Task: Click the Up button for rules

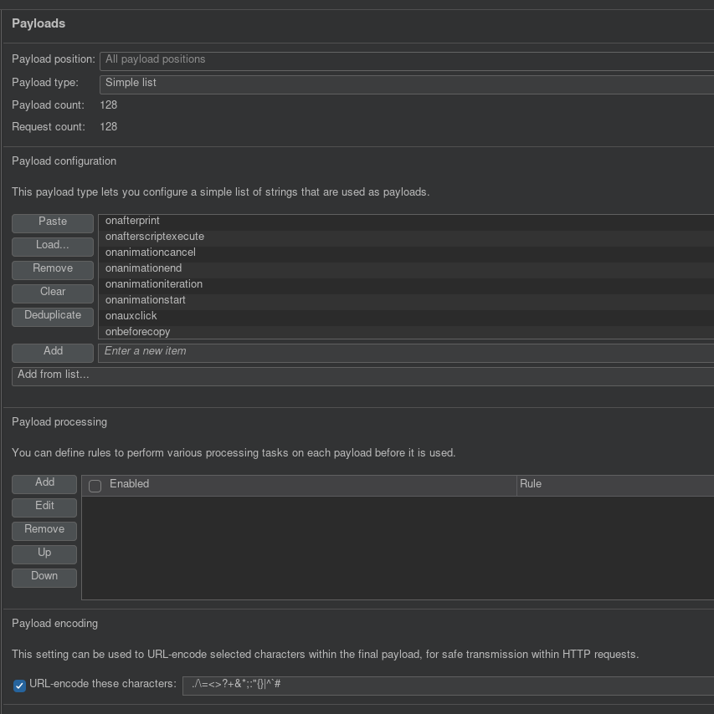Action: (x=44, y=553)
